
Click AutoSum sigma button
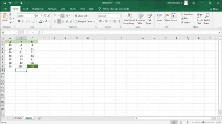pyautogui.click(x=187, y=14)
